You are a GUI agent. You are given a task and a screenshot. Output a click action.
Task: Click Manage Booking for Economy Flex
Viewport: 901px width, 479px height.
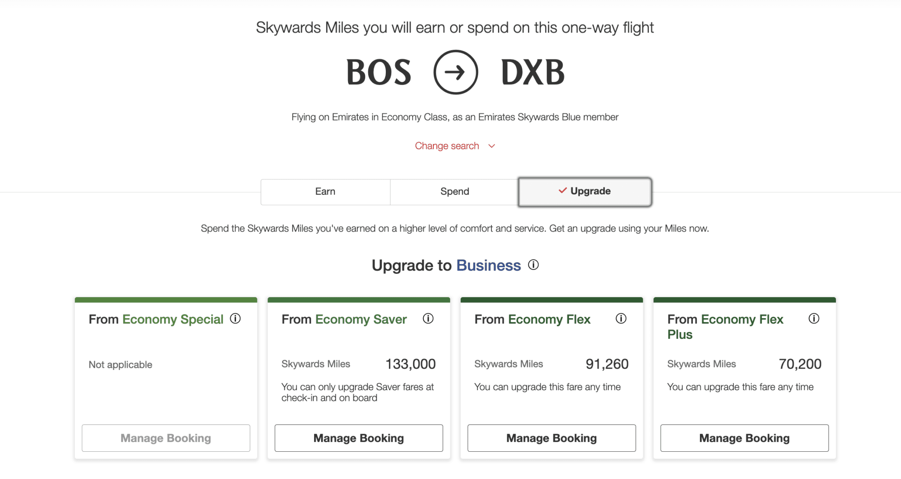[x=551, y=438]
